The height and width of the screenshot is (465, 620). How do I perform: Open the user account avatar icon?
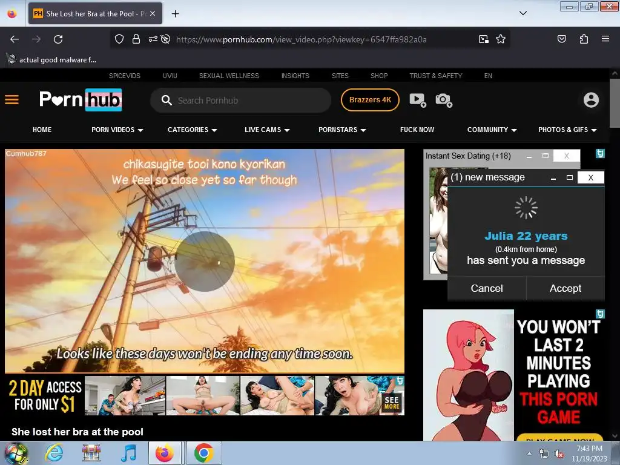pyautogui.click(x=591, y=100)
